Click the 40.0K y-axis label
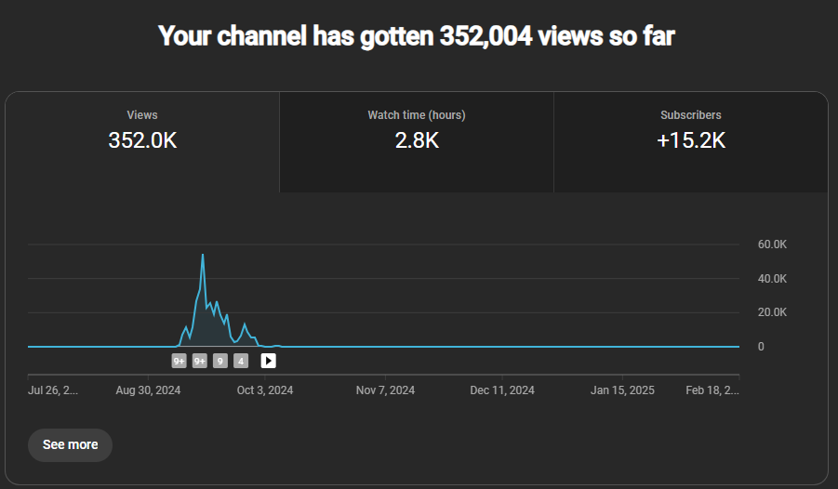The image size is (838, 489). [772, 279]
